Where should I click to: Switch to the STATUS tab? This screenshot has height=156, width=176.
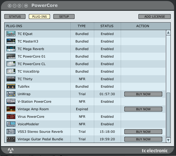click(x=15, y=16)
